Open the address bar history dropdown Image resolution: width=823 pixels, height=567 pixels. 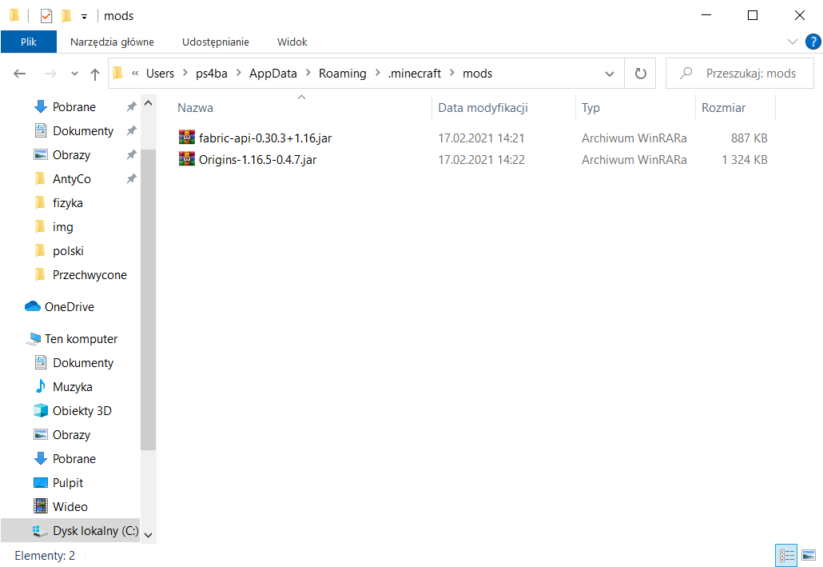point(610,74)
